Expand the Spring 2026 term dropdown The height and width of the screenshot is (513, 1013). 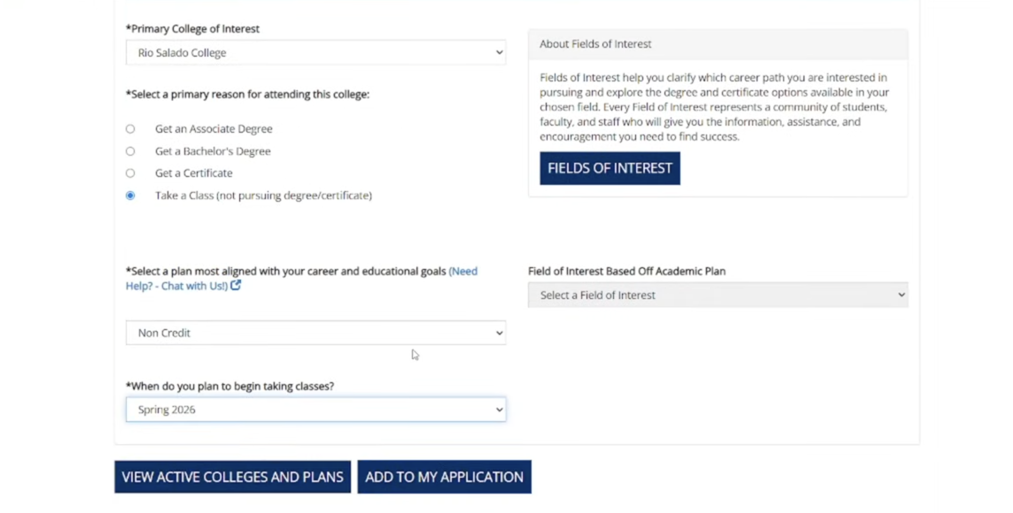point(316,410)
